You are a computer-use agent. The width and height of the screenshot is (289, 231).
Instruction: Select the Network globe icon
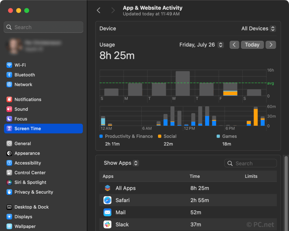[9, 85]
